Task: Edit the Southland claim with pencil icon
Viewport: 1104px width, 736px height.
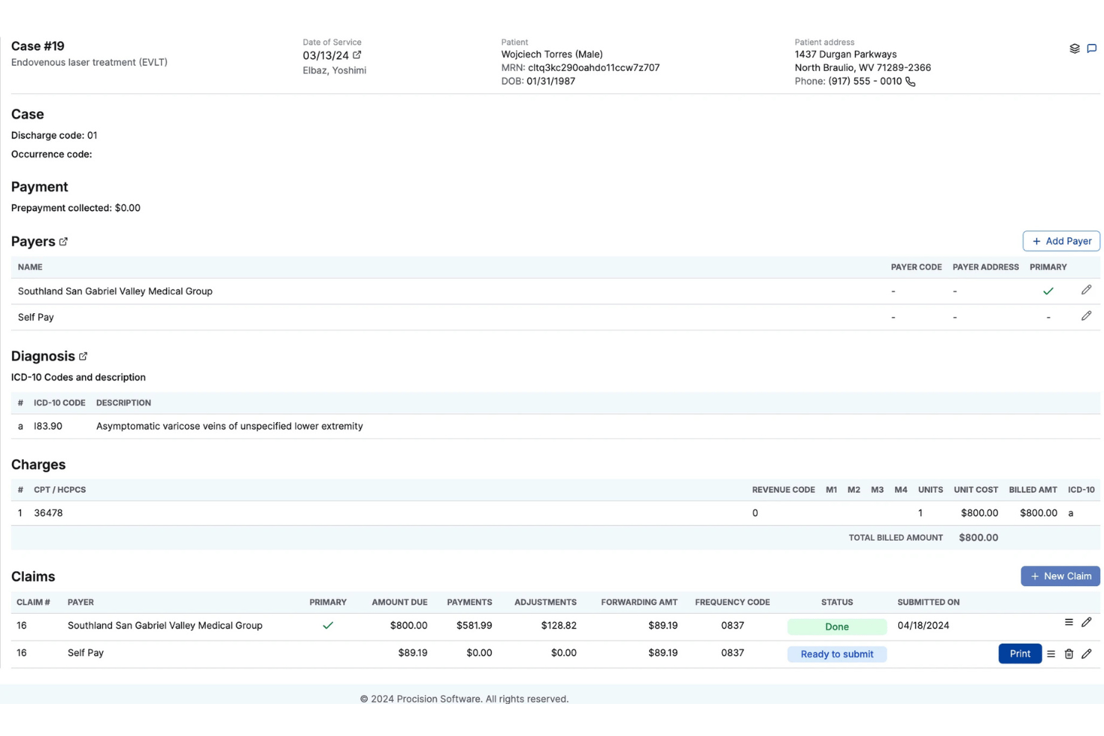Action: [x=1086, y=622]
